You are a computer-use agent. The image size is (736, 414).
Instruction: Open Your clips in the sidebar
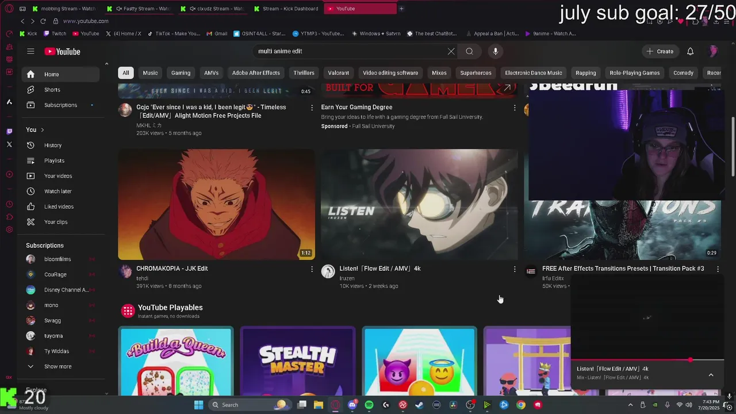pyautogui.click(x=60, y=222)
